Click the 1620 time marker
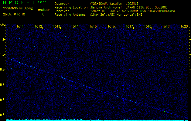 (184, 27)
